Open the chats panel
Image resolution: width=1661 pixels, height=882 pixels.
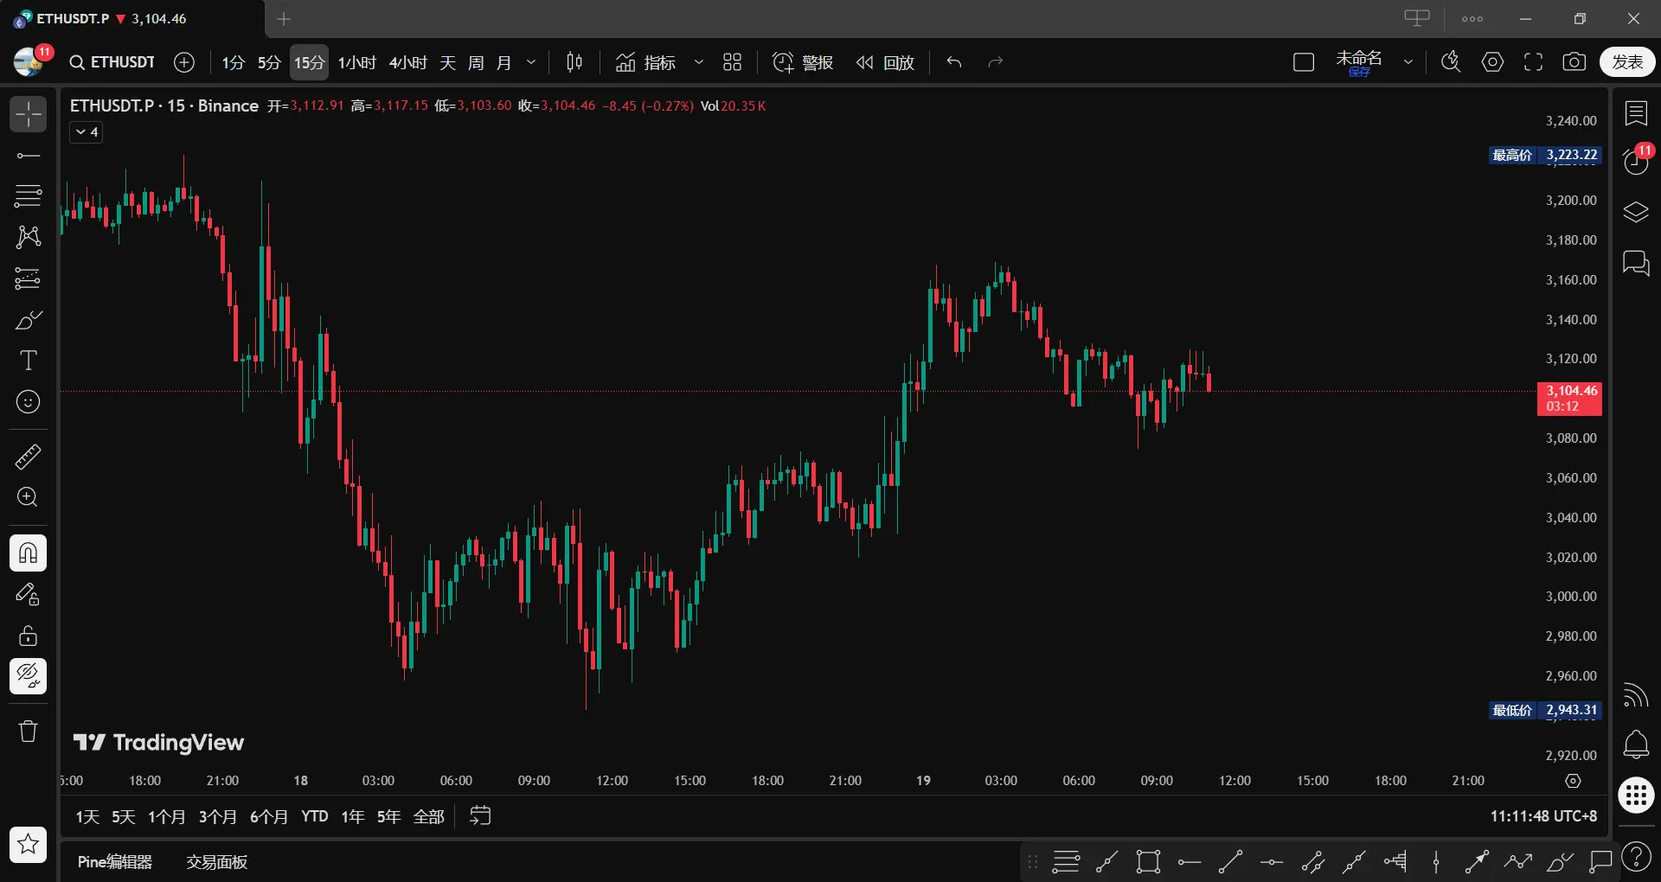(x=1636, y=262)
